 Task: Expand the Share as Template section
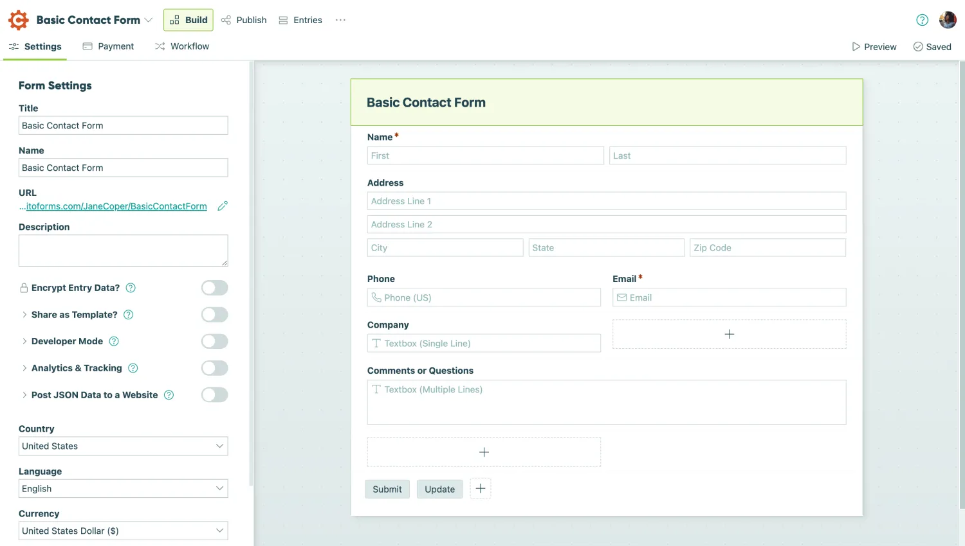pyautogui.click(x=24, y=314)
